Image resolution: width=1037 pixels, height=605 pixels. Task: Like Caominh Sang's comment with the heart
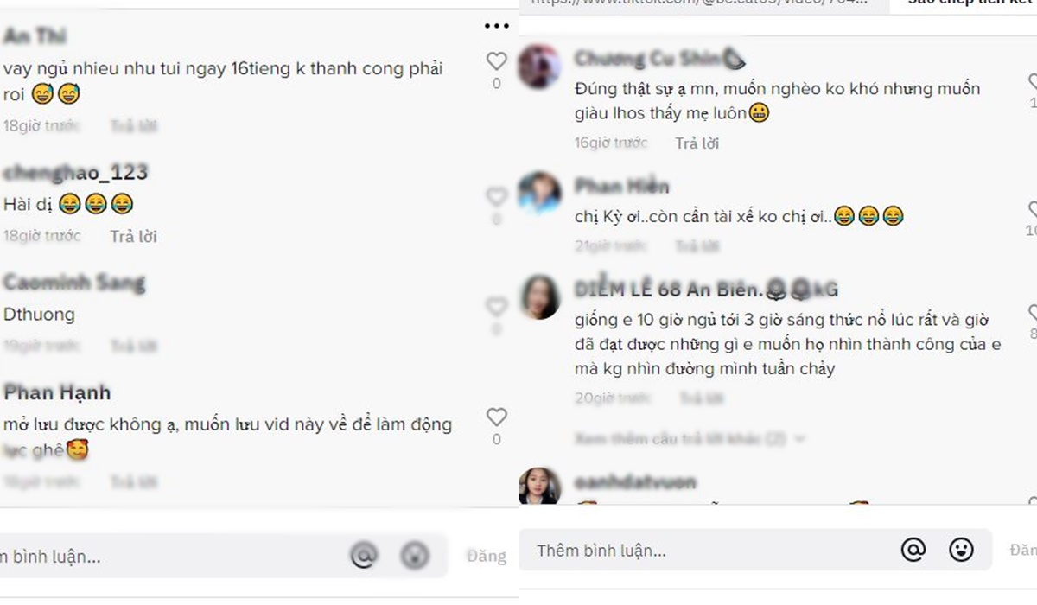pos(496,307)
